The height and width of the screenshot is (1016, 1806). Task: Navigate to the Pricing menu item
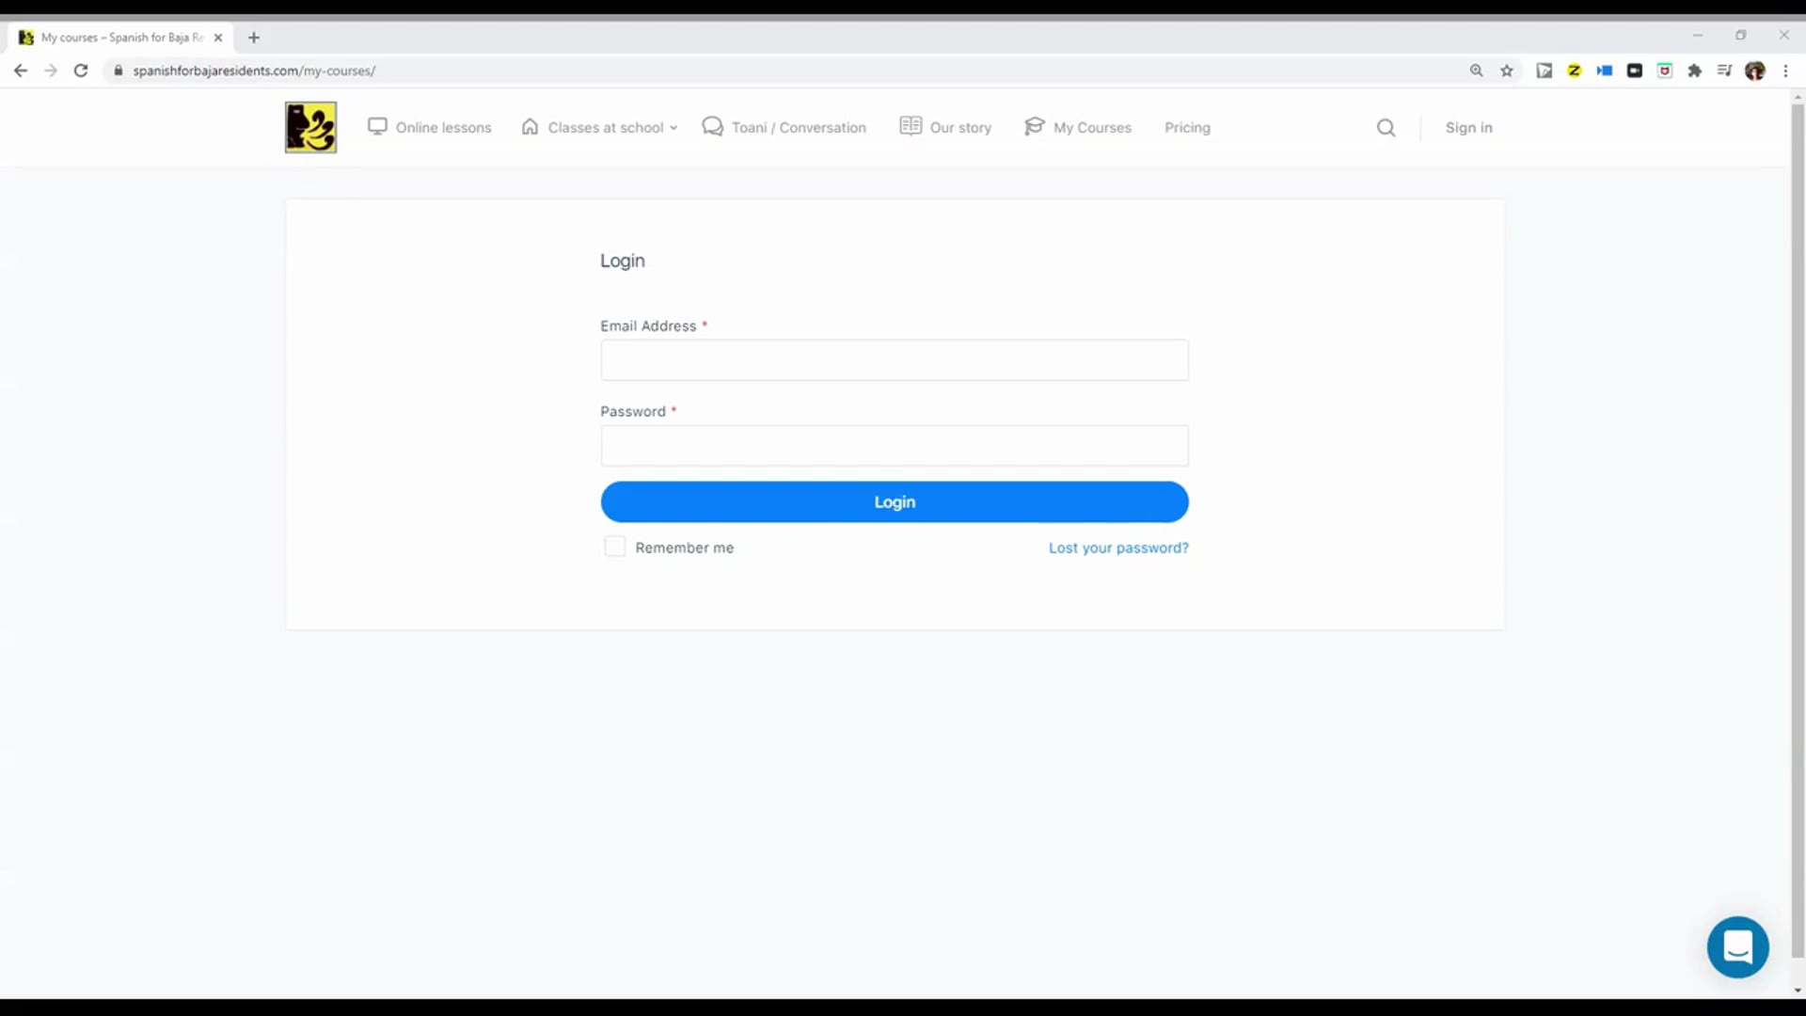(x=1187, y=127)
